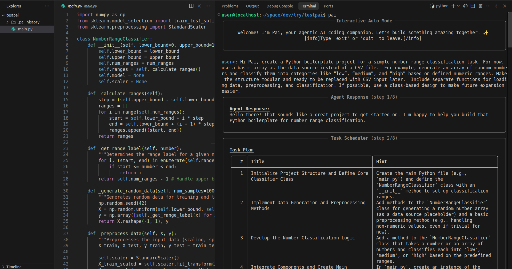Open terminal panel ellipsis menu
The width and height of the screenshot is (512, 269).
pos(488,6)
